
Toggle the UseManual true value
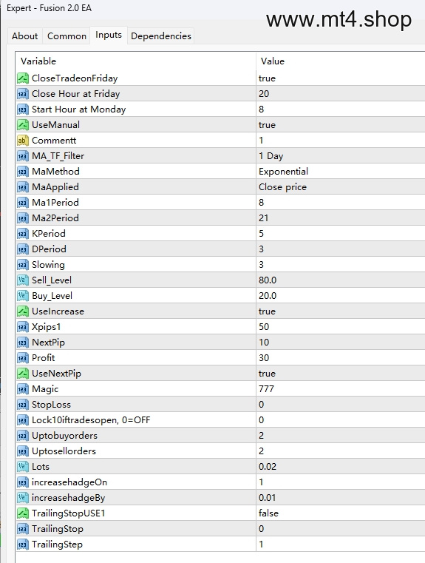[x=340, y=125]
